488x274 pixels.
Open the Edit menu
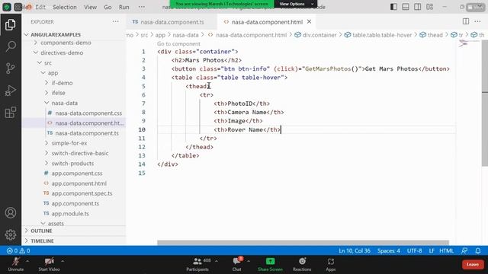pos(40,7)
